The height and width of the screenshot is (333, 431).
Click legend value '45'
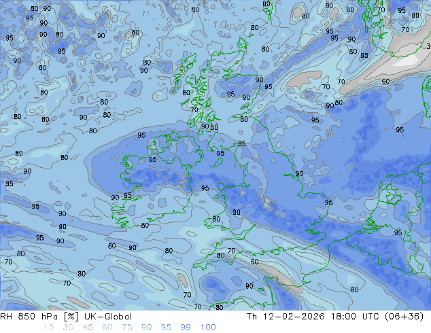coord(88,328)
